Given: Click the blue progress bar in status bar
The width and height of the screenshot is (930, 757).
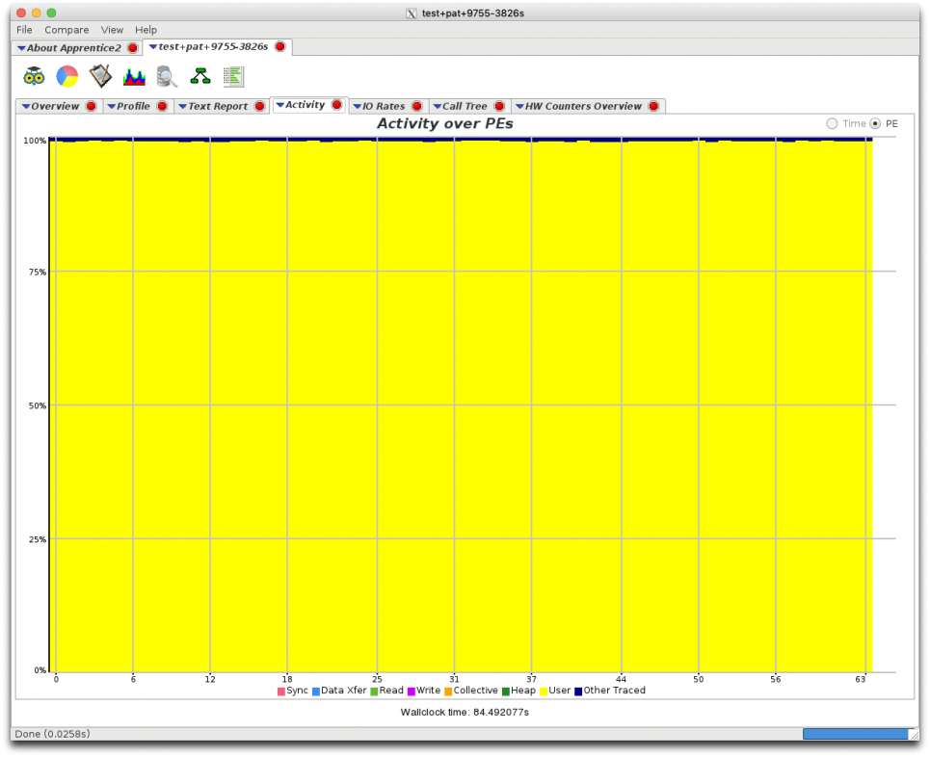Looking at the screenshot, I should [855, 734].
